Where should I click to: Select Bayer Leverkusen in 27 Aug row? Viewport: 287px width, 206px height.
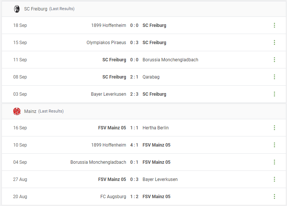[x=160, y=179]
